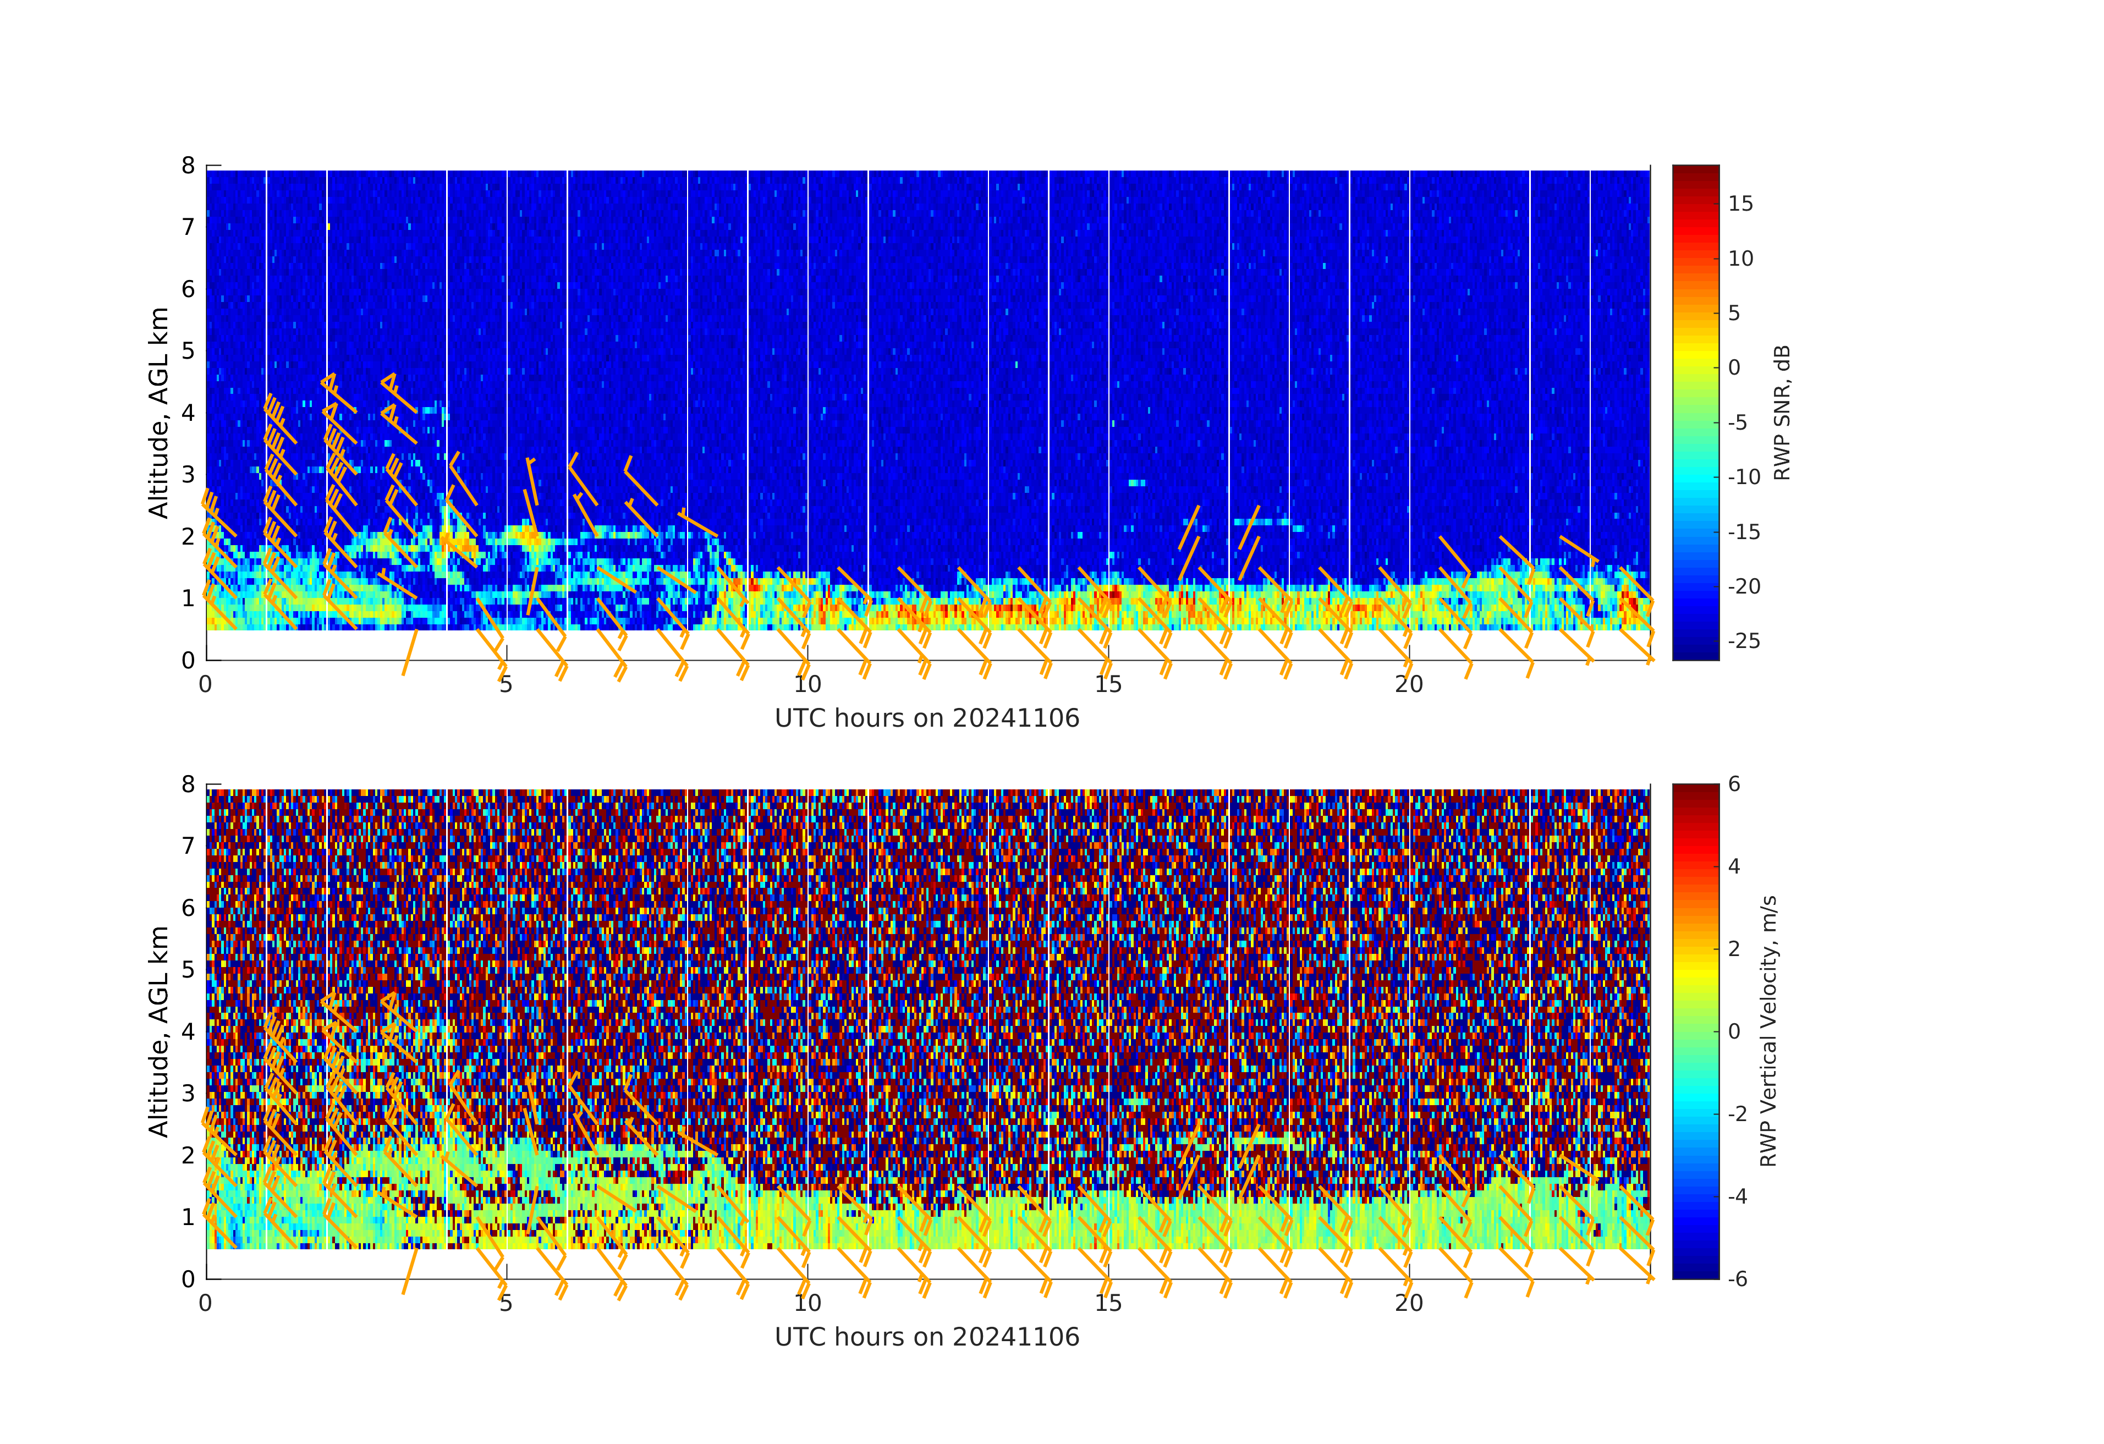Click the -6 tick on velocity colorbar
The height and width of the screenshot is (1444, 2104).
[1737, 1278]
